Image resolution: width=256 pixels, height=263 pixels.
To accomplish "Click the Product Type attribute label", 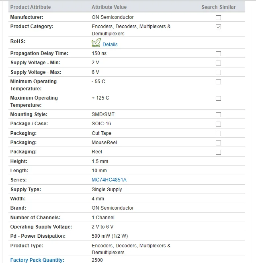I will point(27,246).
